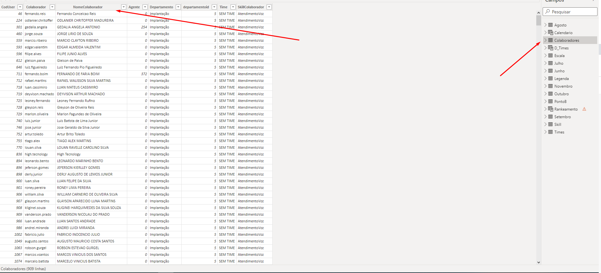The width and height of the screenshot is (601, 273).
Task: Click the Colaboradores table icon
Action: [x=550, y=40]
